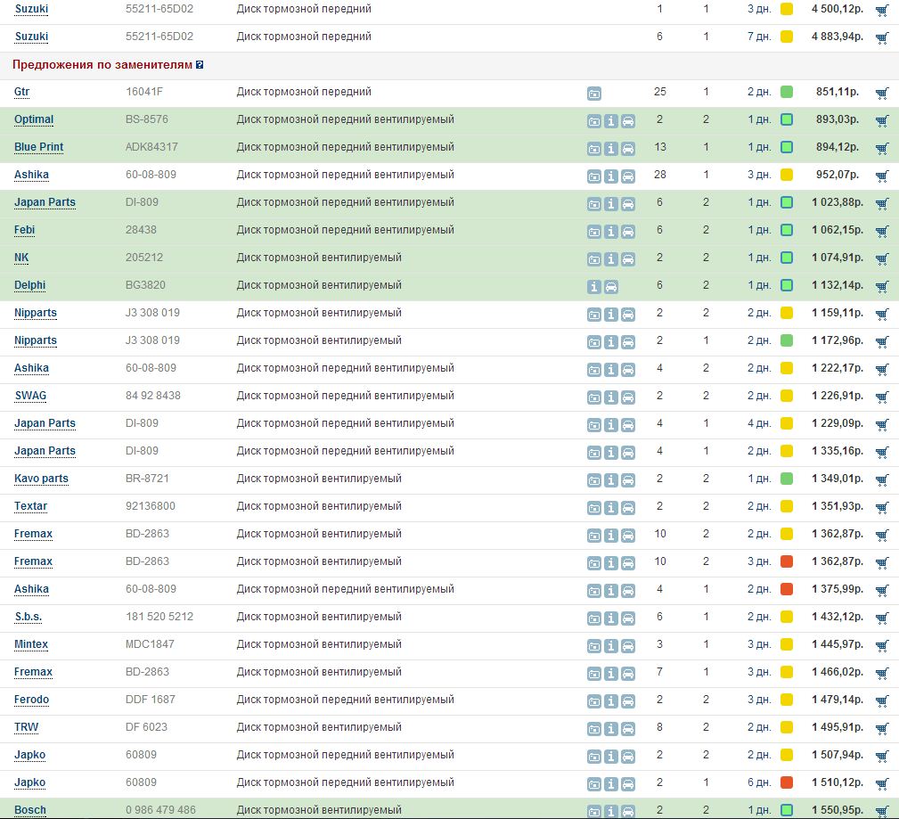899x819 pixels.
Task: Open the Kavo parts brand link
Action: (41, 479)
